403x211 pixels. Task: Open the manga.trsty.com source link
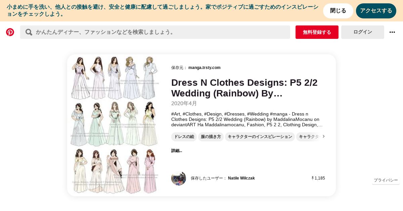205,68
